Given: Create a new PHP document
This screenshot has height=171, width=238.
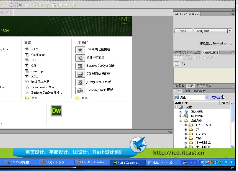Looking at the screenshot, I should click(34, 60).
